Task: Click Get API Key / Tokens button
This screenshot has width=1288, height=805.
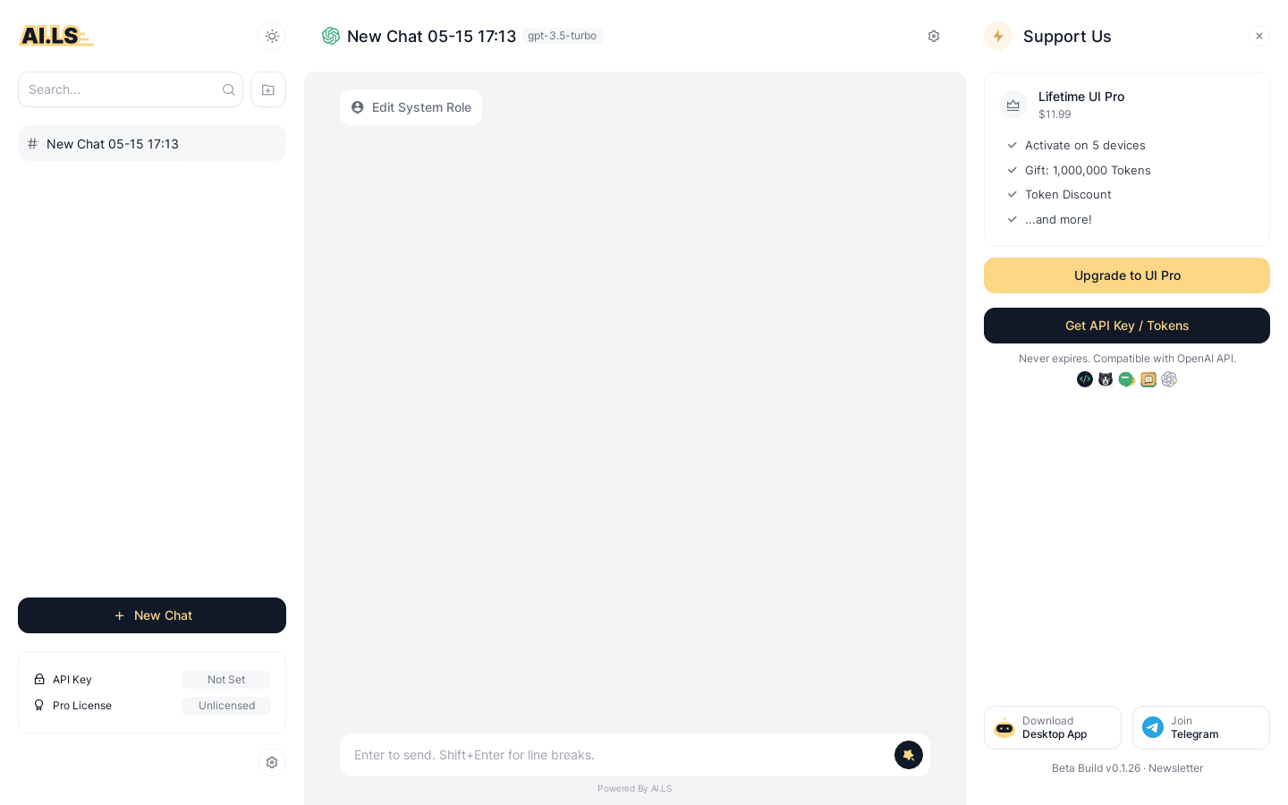Action: coord(1127,326)
